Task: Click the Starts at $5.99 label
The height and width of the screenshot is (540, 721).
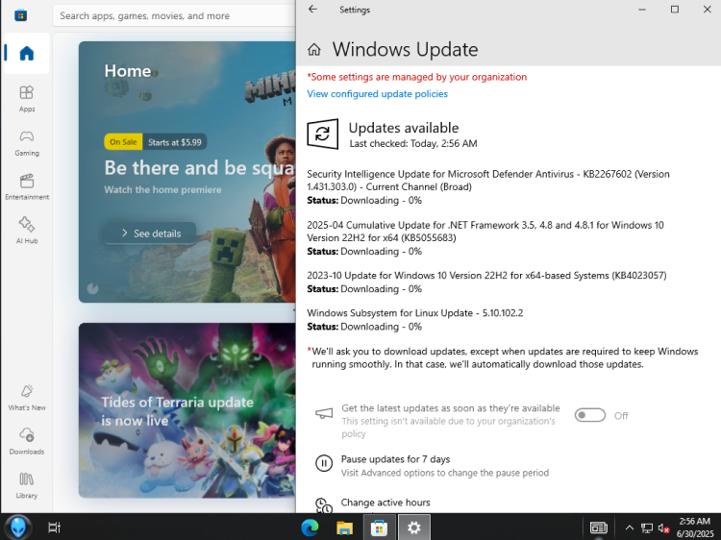Action: pos(175,142)
